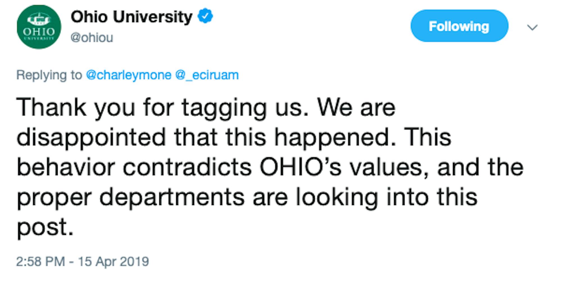Click the 2:58 PM time in the timestamp
This screenshot has width=562, height=281.
(40, 261)
